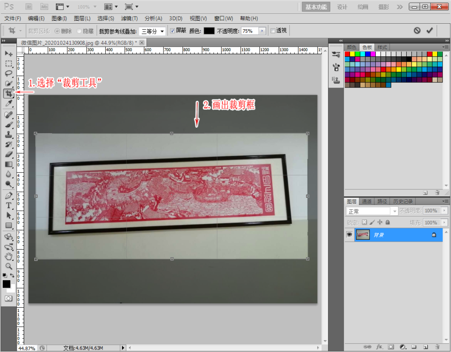Image resolution: width=451 pixels, height=352 pixels.
Task: Toggle lock position
Action: click(x=380, y=222)
